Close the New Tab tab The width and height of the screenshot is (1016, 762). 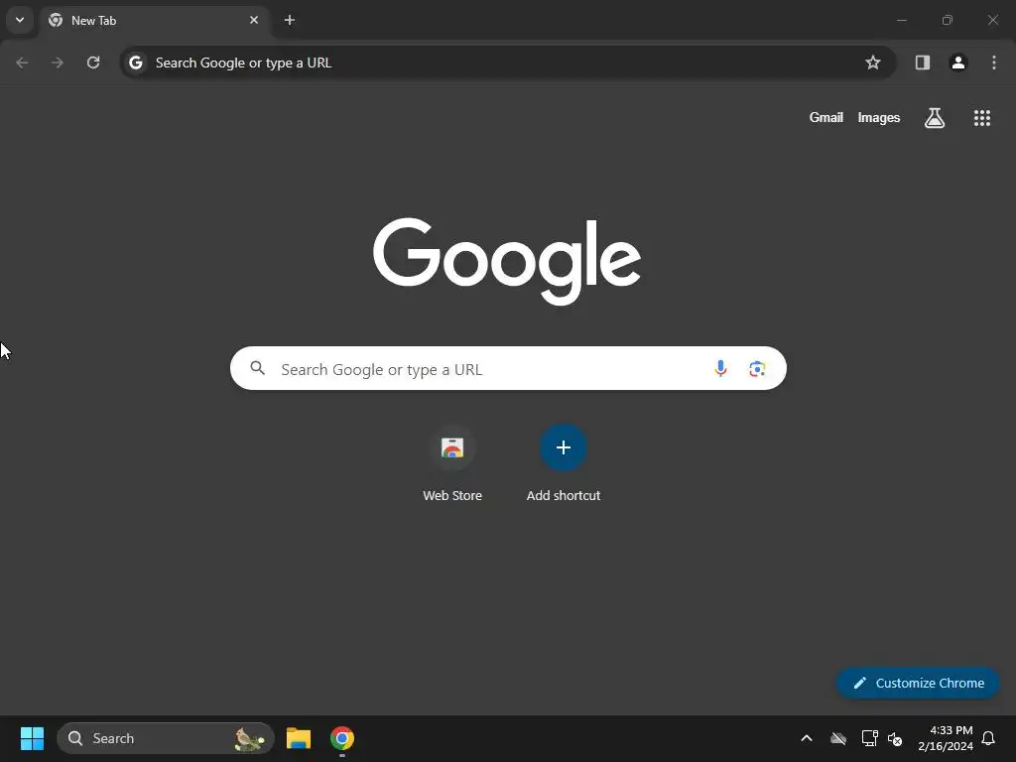(254, 20)
